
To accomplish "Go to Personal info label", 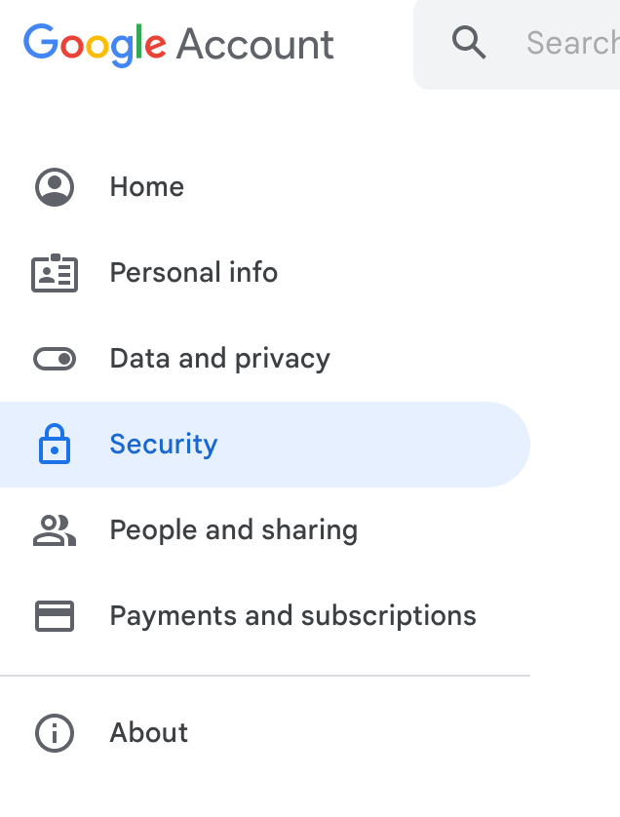I will (x=193, y=273).
